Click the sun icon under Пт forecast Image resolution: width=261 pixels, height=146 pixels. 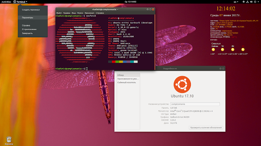coord(233,49)
